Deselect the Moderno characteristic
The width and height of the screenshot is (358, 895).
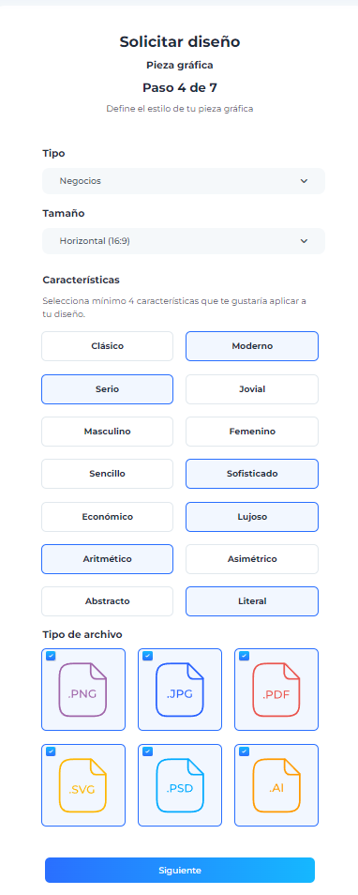[x=252, y=346]
